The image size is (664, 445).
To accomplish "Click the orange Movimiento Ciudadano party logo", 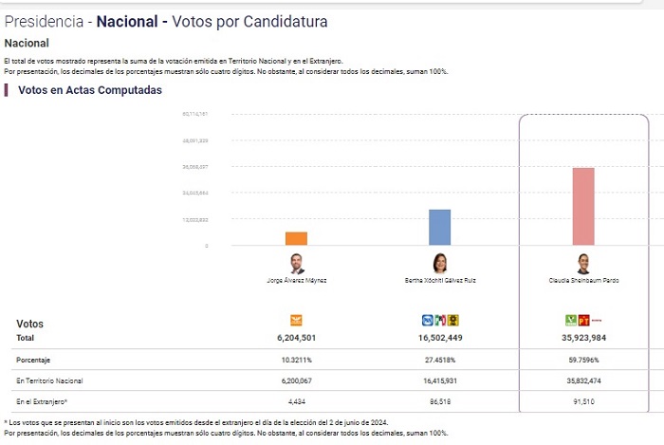I will 296,320.
